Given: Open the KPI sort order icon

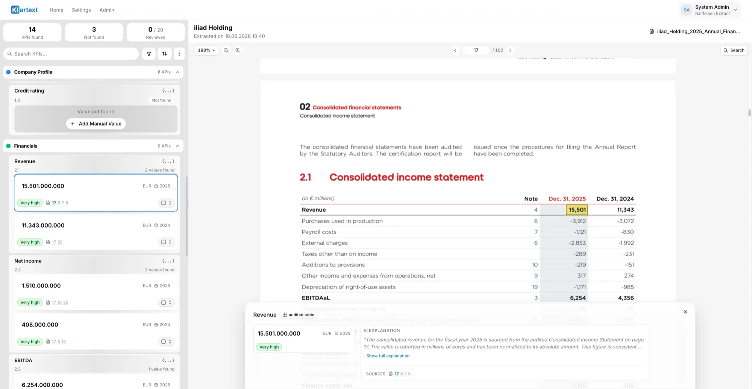Looking at the screenshot, I should click(x=164, y=54).
